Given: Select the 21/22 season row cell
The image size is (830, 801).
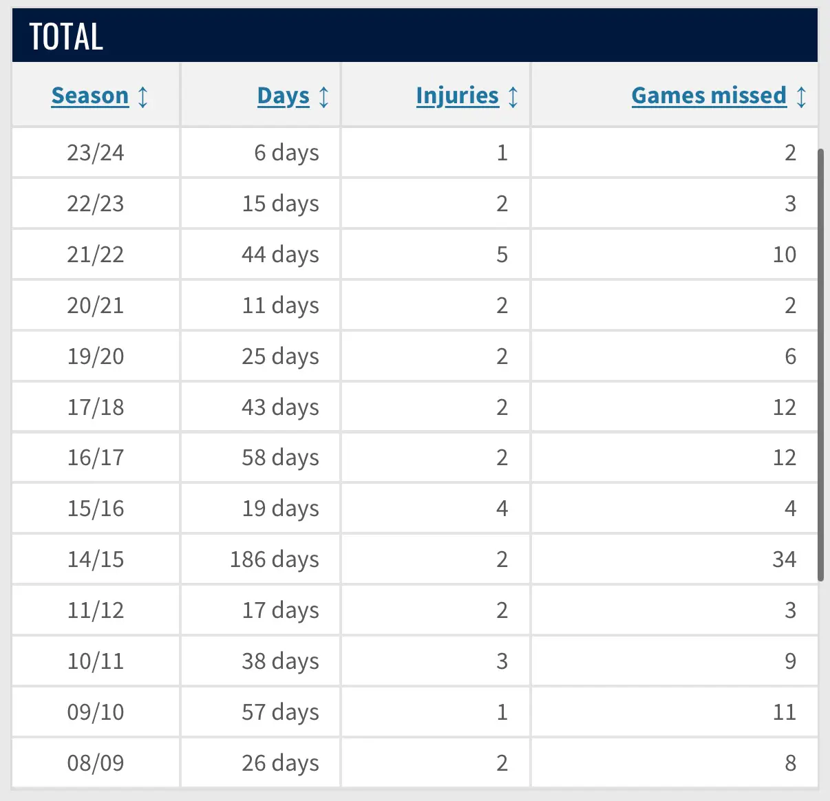Looking at the screenshot, I should click(x=96, y=255).
